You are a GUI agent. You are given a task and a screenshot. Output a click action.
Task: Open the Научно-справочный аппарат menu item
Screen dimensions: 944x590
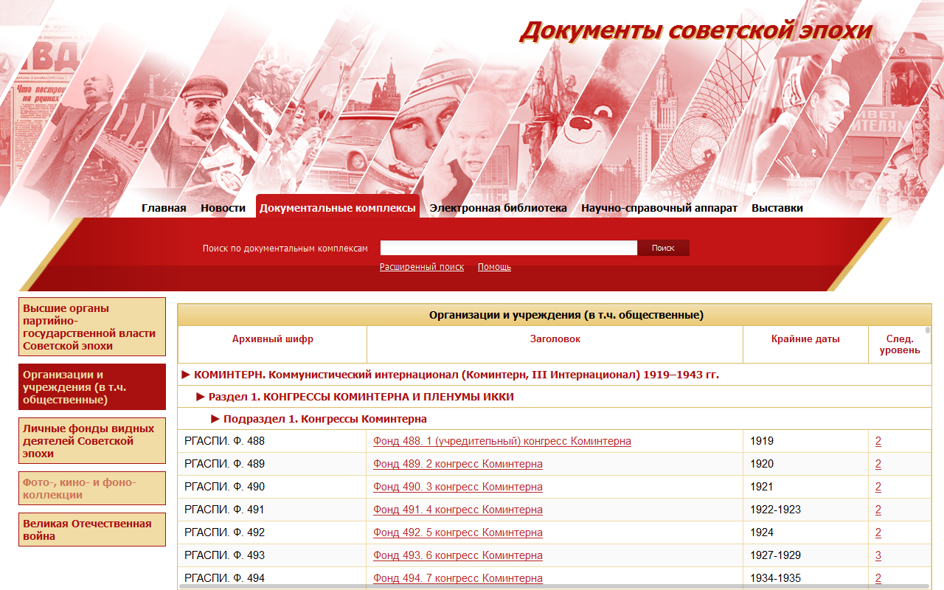point(659,208)
